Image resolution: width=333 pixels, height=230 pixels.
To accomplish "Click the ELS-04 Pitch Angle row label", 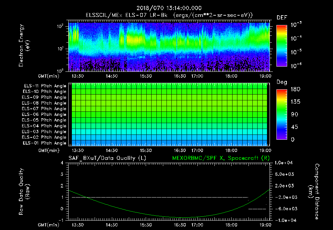I will coord(44,126).
